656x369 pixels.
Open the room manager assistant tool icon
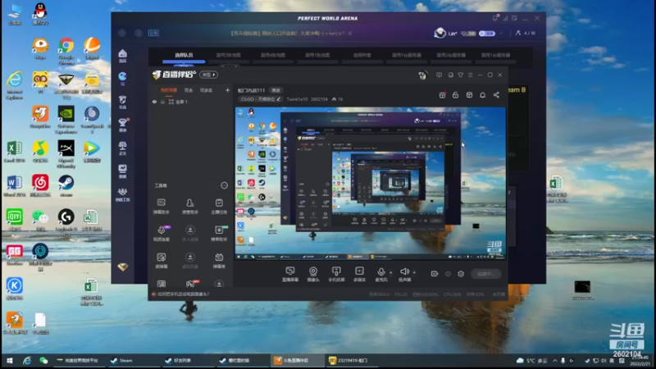[x=190, y=203]
